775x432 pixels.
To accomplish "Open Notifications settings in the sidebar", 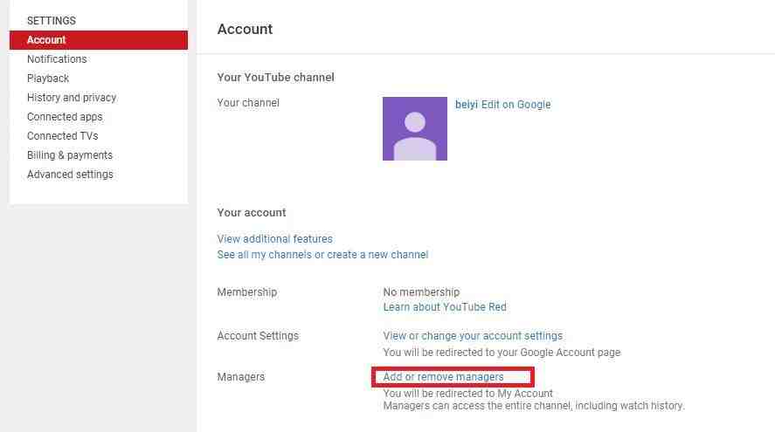I will [57, 59].
